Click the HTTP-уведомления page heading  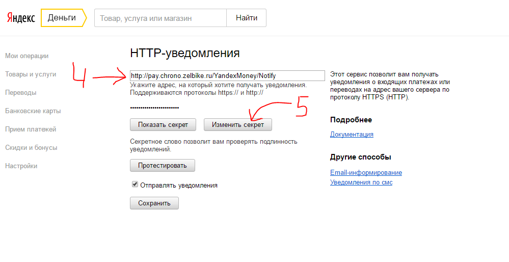[185, 53]
